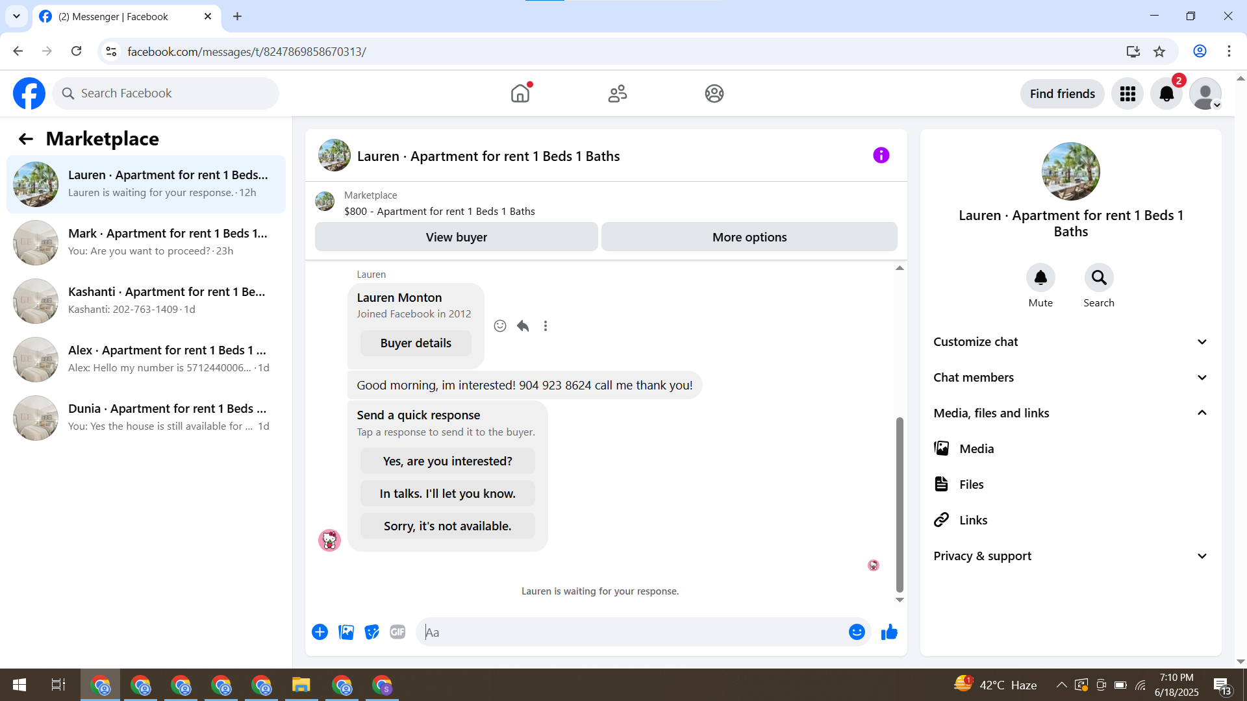Open Mark apartment conversation

pos(146,243)
